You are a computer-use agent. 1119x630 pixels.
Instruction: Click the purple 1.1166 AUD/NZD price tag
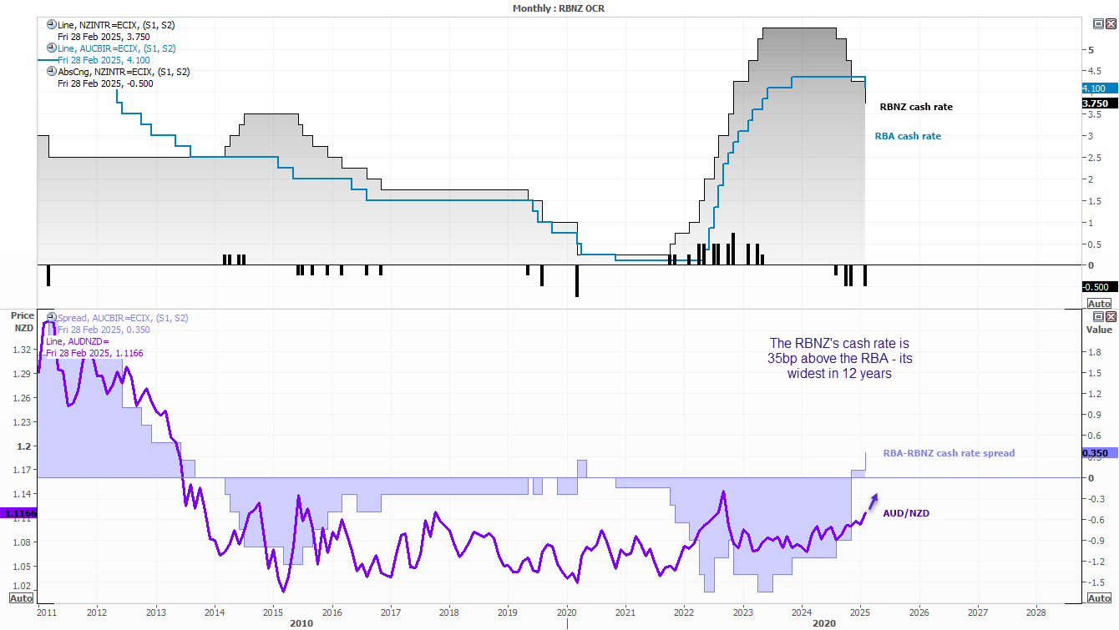[18, 514]
